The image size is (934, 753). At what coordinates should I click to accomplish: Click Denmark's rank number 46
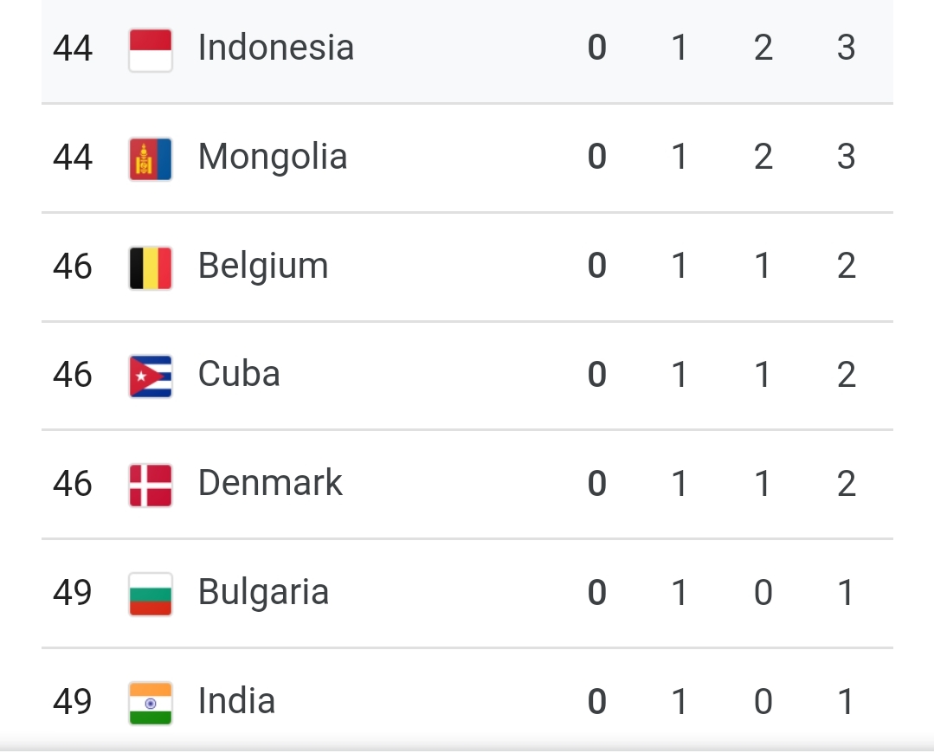tap(73, 484)
